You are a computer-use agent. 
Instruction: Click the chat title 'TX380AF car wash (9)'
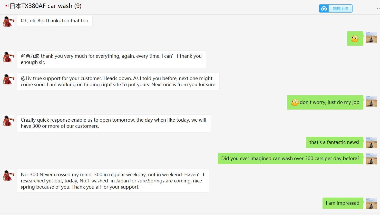click(45, 6)
